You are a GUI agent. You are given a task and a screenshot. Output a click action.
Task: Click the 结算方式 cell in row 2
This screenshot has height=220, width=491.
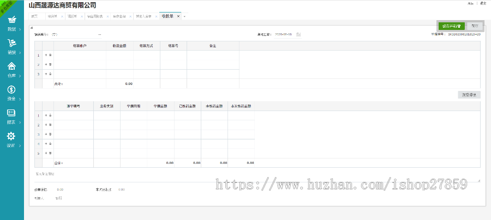click(x=147, y=64)
